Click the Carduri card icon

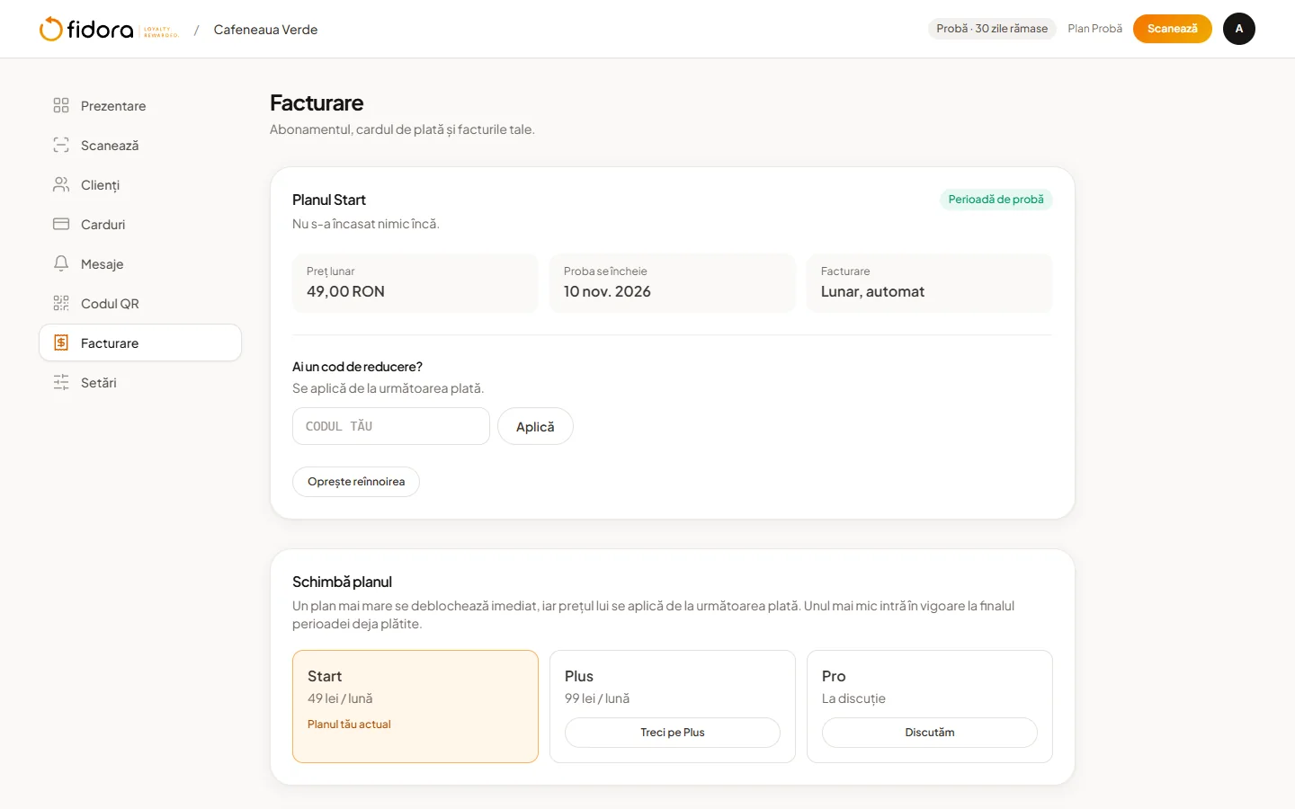[x=61, y=224]
